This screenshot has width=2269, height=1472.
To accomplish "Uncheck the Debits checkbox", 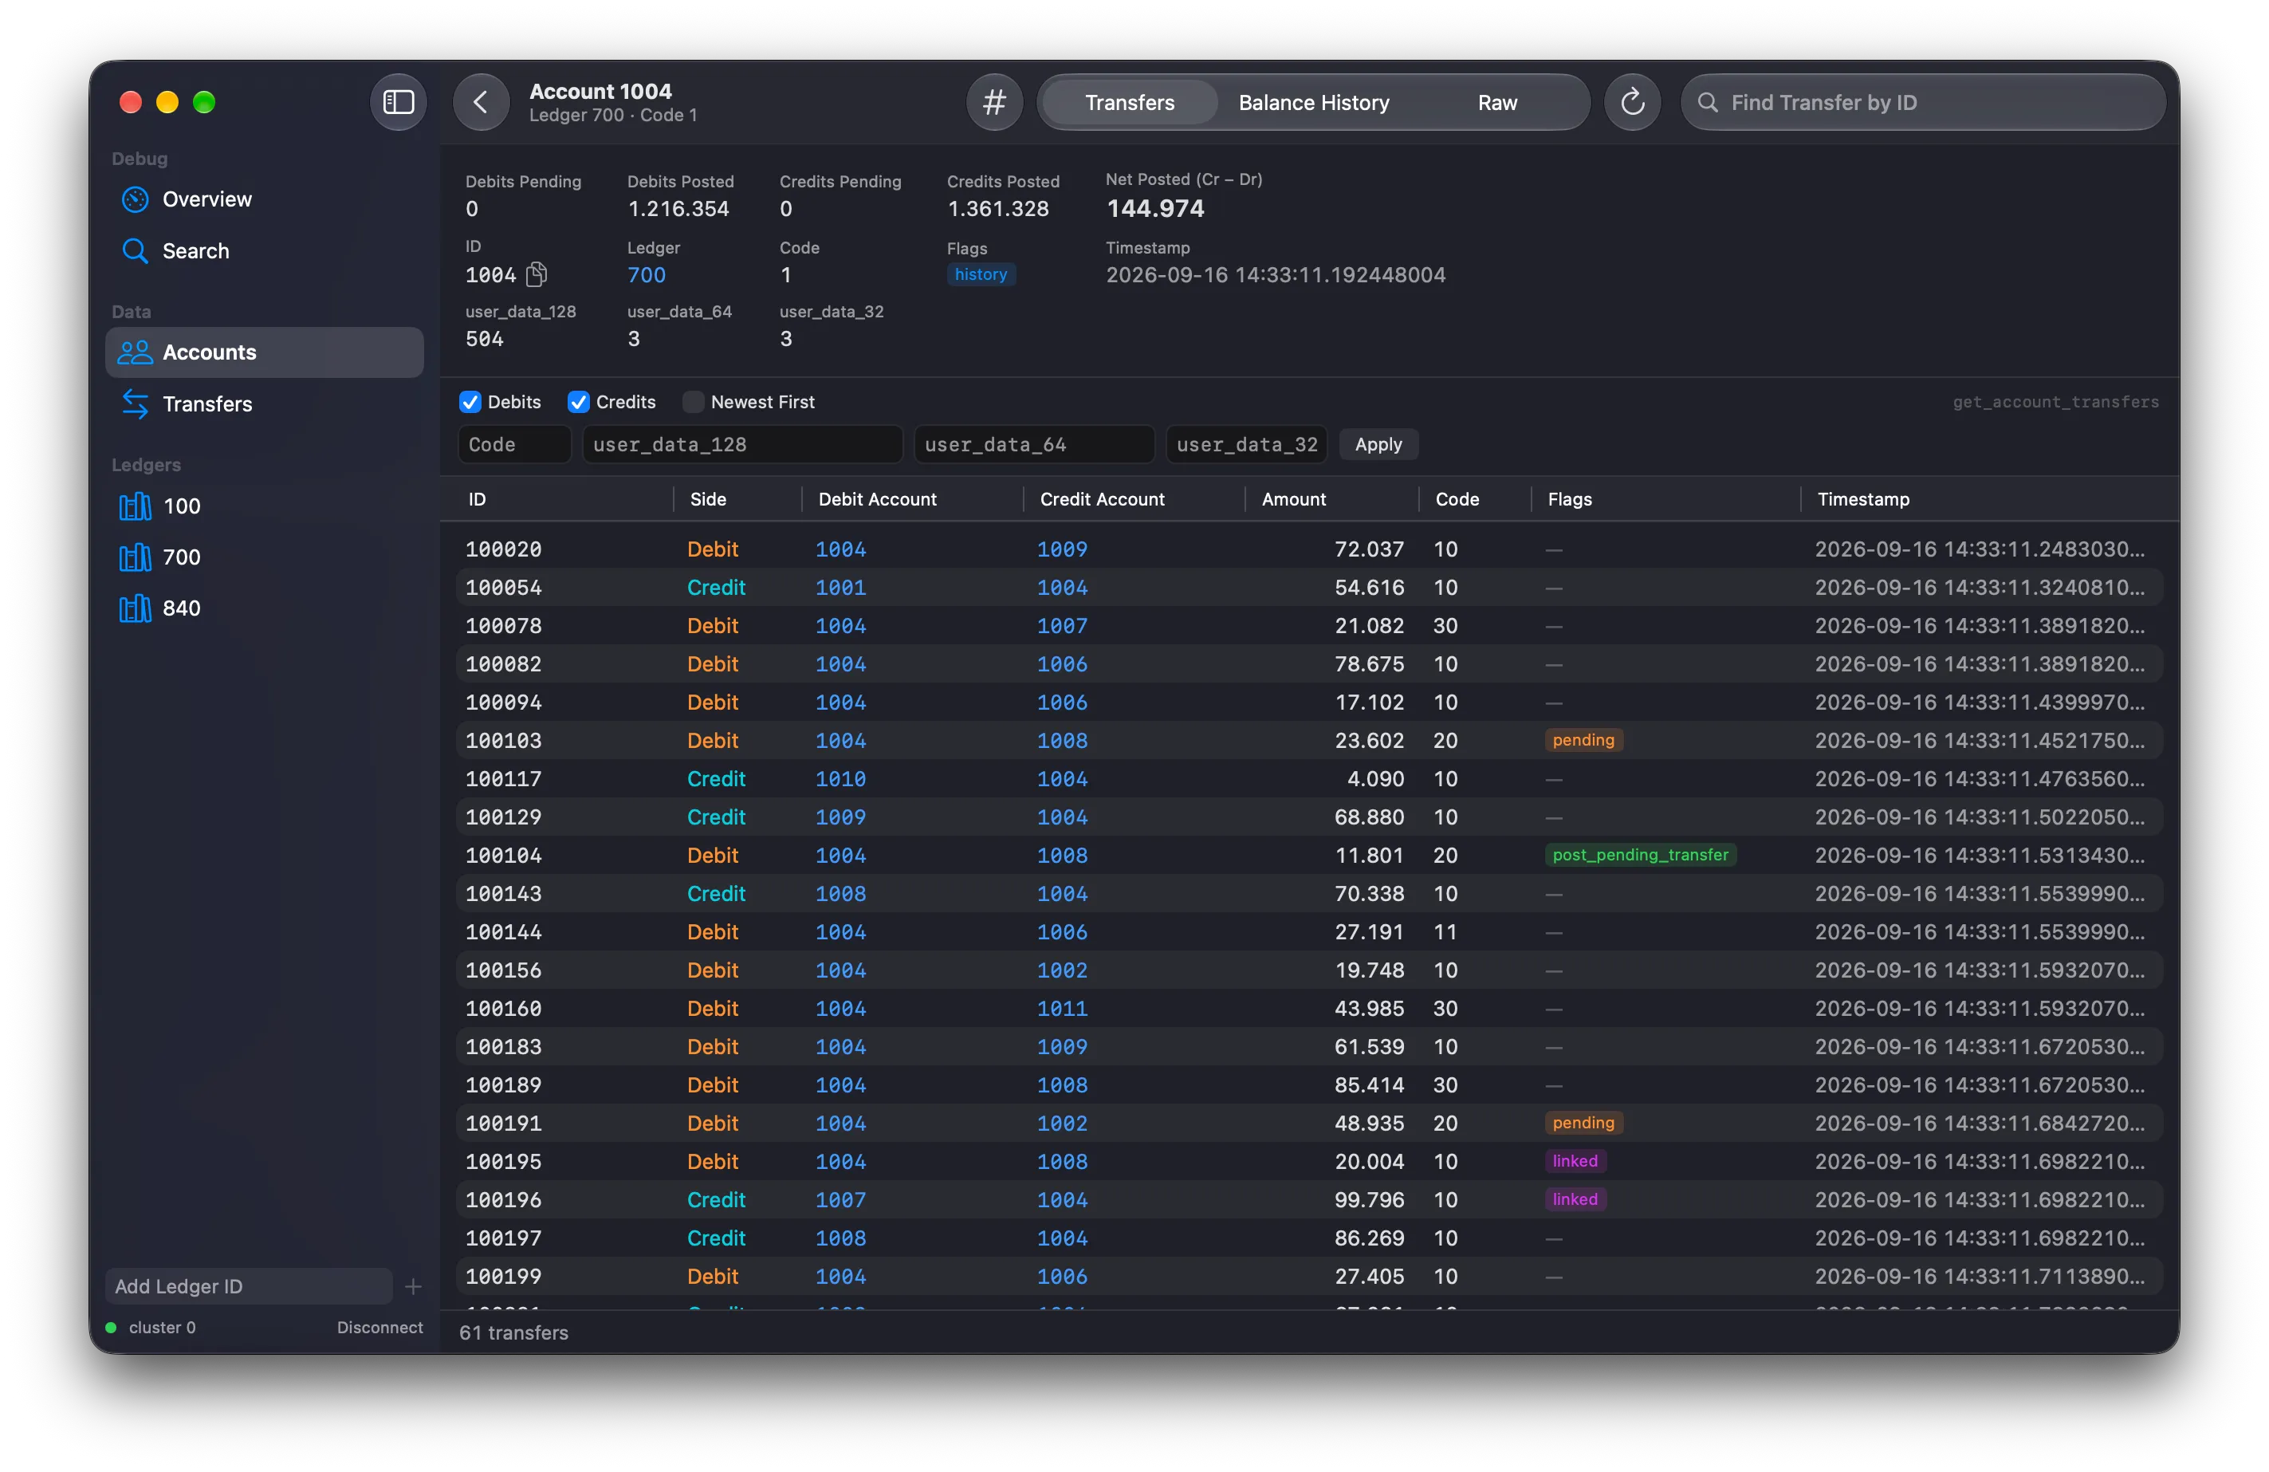I will (470, 401).
